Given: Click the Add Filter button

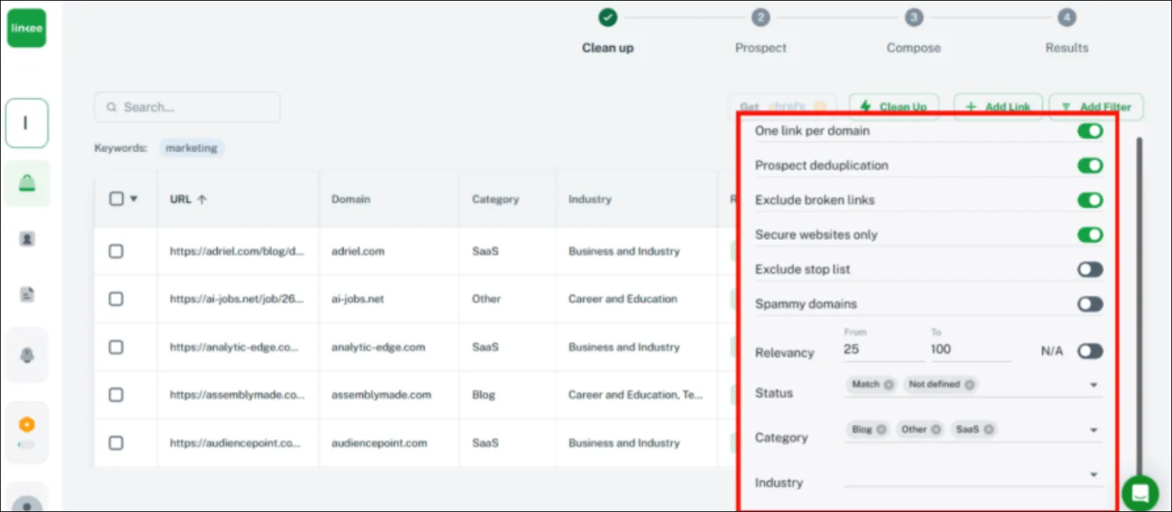Looking at the screenshot, I should pos(1096,107).
